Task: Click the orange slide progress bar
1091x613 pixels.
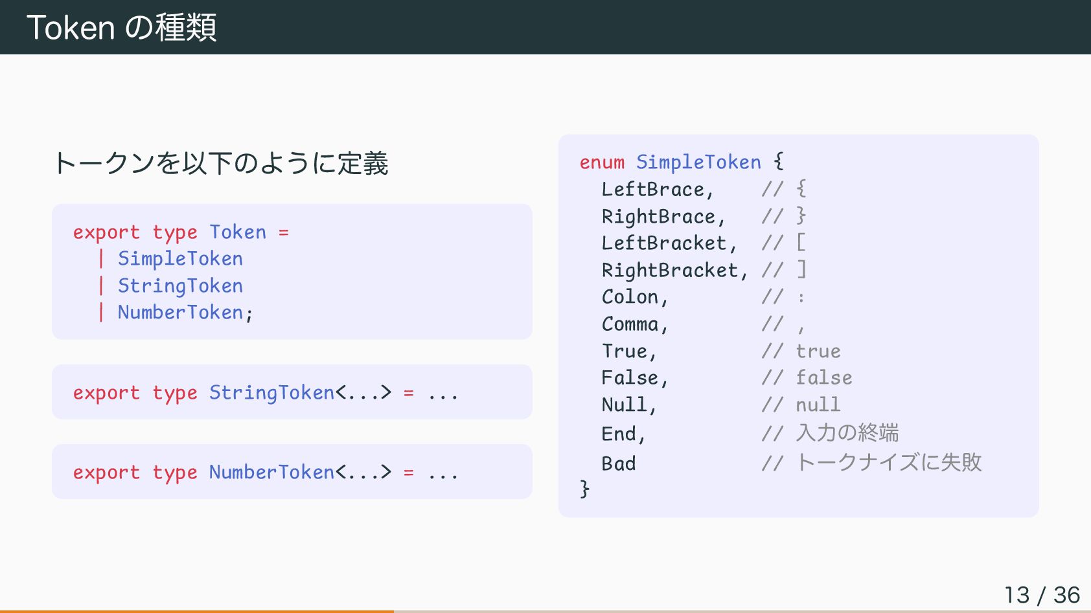Action: pyautogui.click(x=197, y=610)
